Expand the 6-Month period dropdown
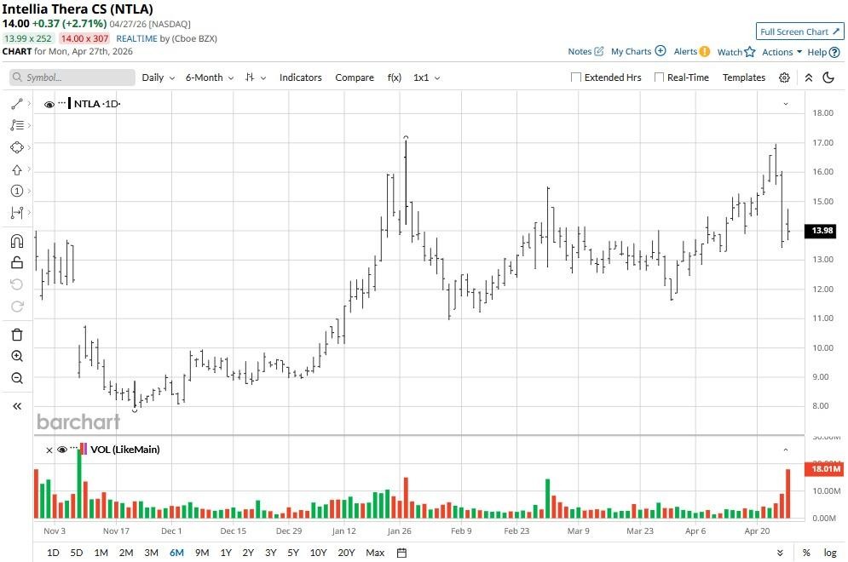 coord(209,77)
